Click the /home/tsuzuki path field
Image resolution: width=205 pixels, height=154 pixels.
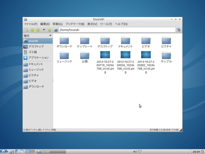(x=117, y=30)
